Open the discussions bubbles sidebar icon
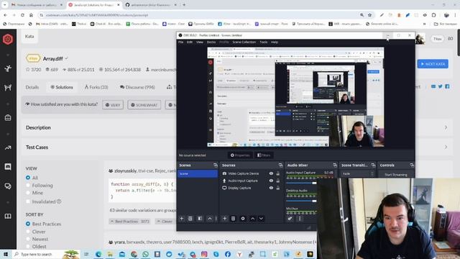 (x=8, y=186)
